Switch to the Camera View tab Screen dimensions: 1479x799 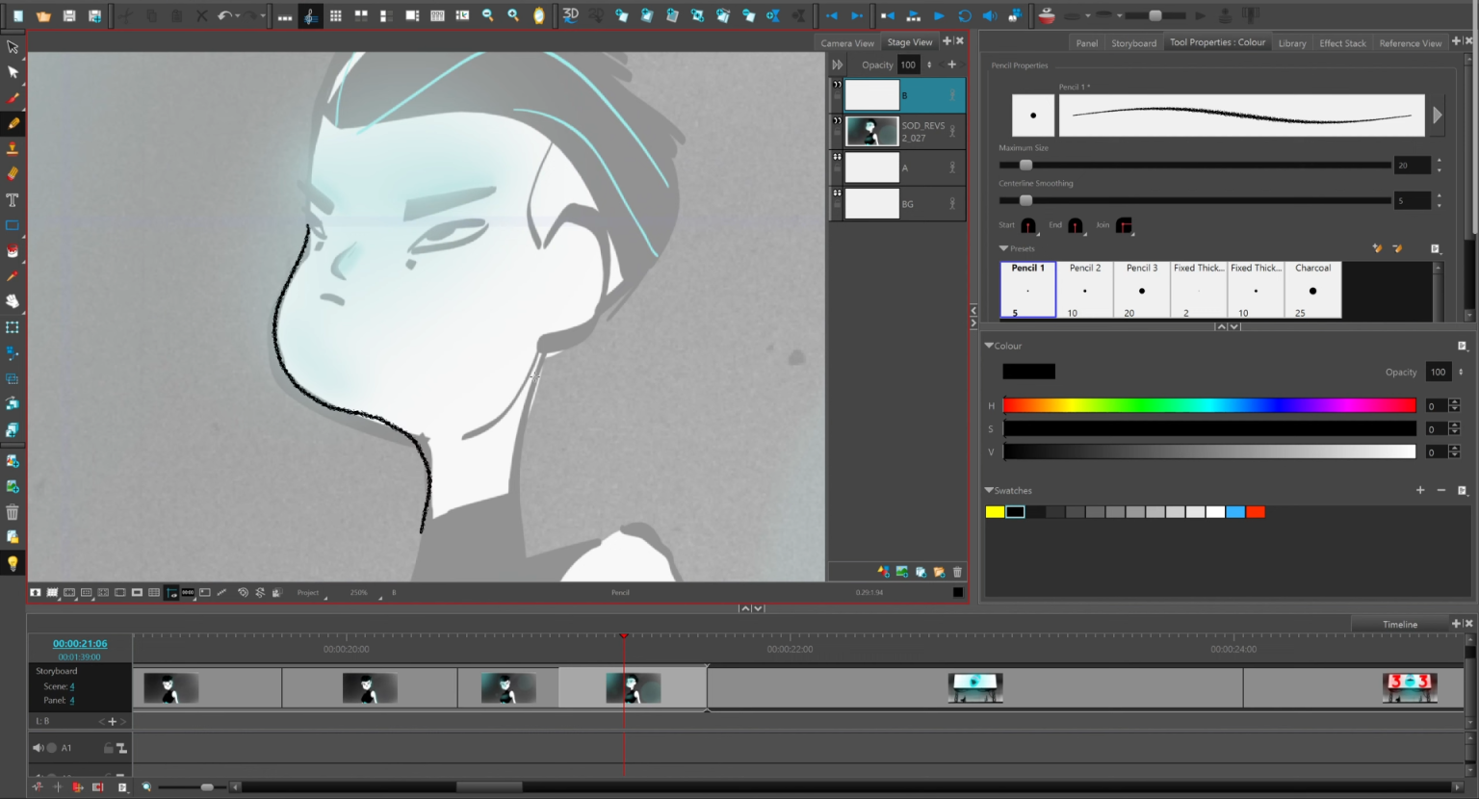[x=845, y=42]
